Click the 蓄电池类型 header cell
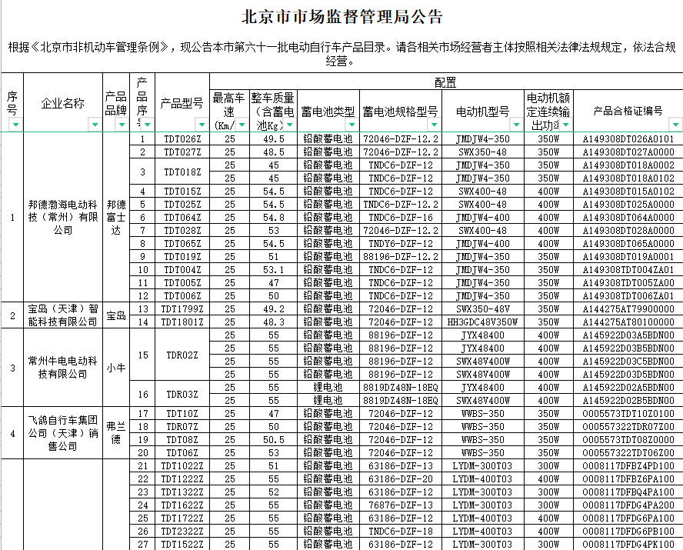 pos(328,112)
